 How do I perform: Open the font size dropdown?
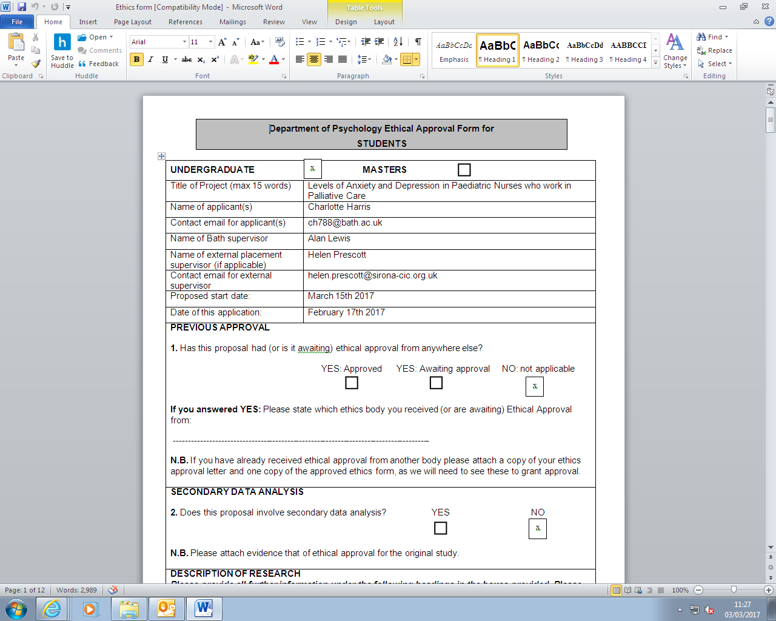pyautogui.click(x=210, y=42)
